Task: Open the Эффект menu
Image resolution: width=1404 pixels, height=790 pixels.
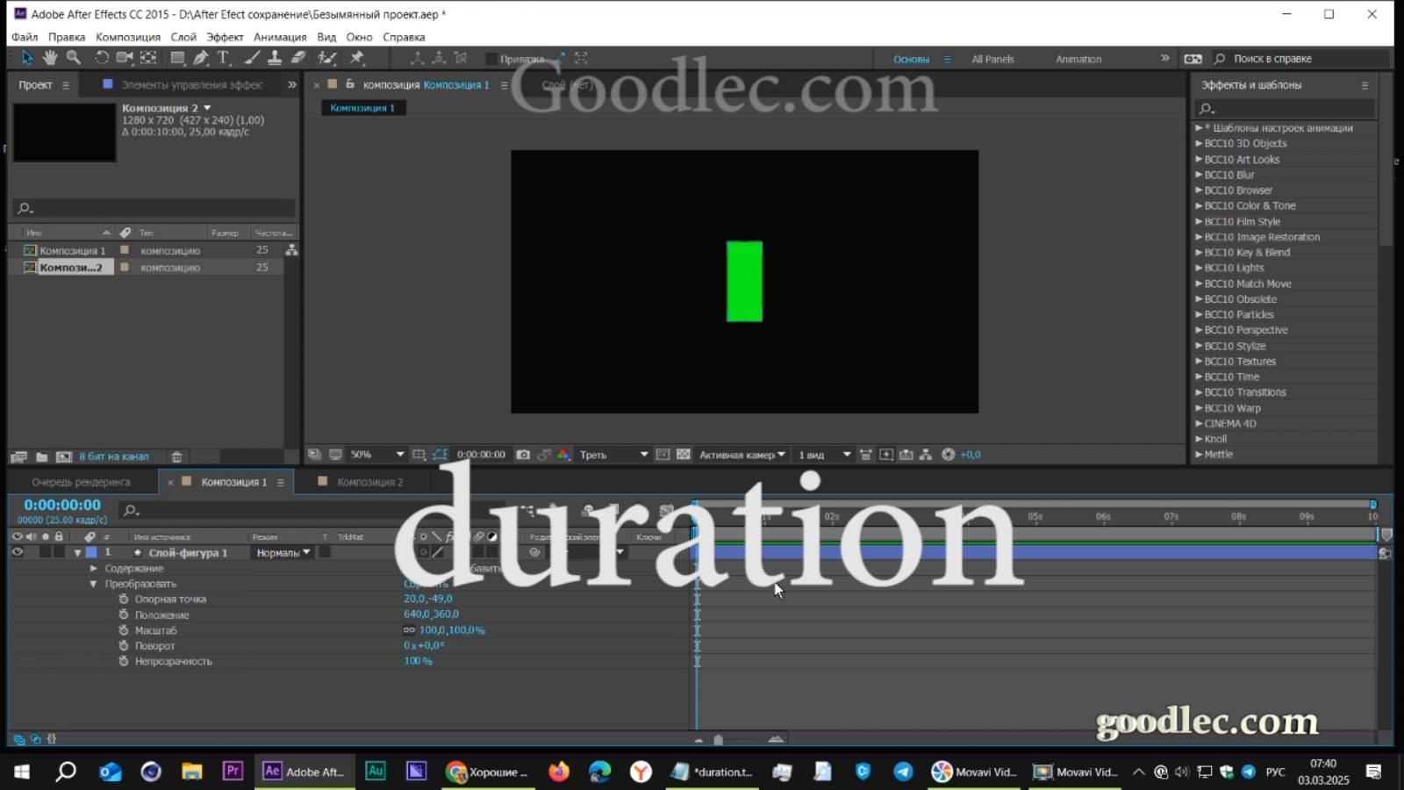Action: click(x=225, y=37)
